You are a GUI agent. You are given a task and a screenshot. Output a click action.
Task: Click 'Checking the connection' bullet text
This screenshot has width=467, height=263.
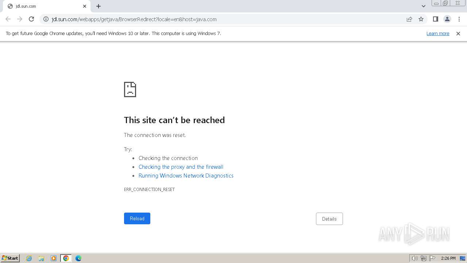(x=168, y=158)
